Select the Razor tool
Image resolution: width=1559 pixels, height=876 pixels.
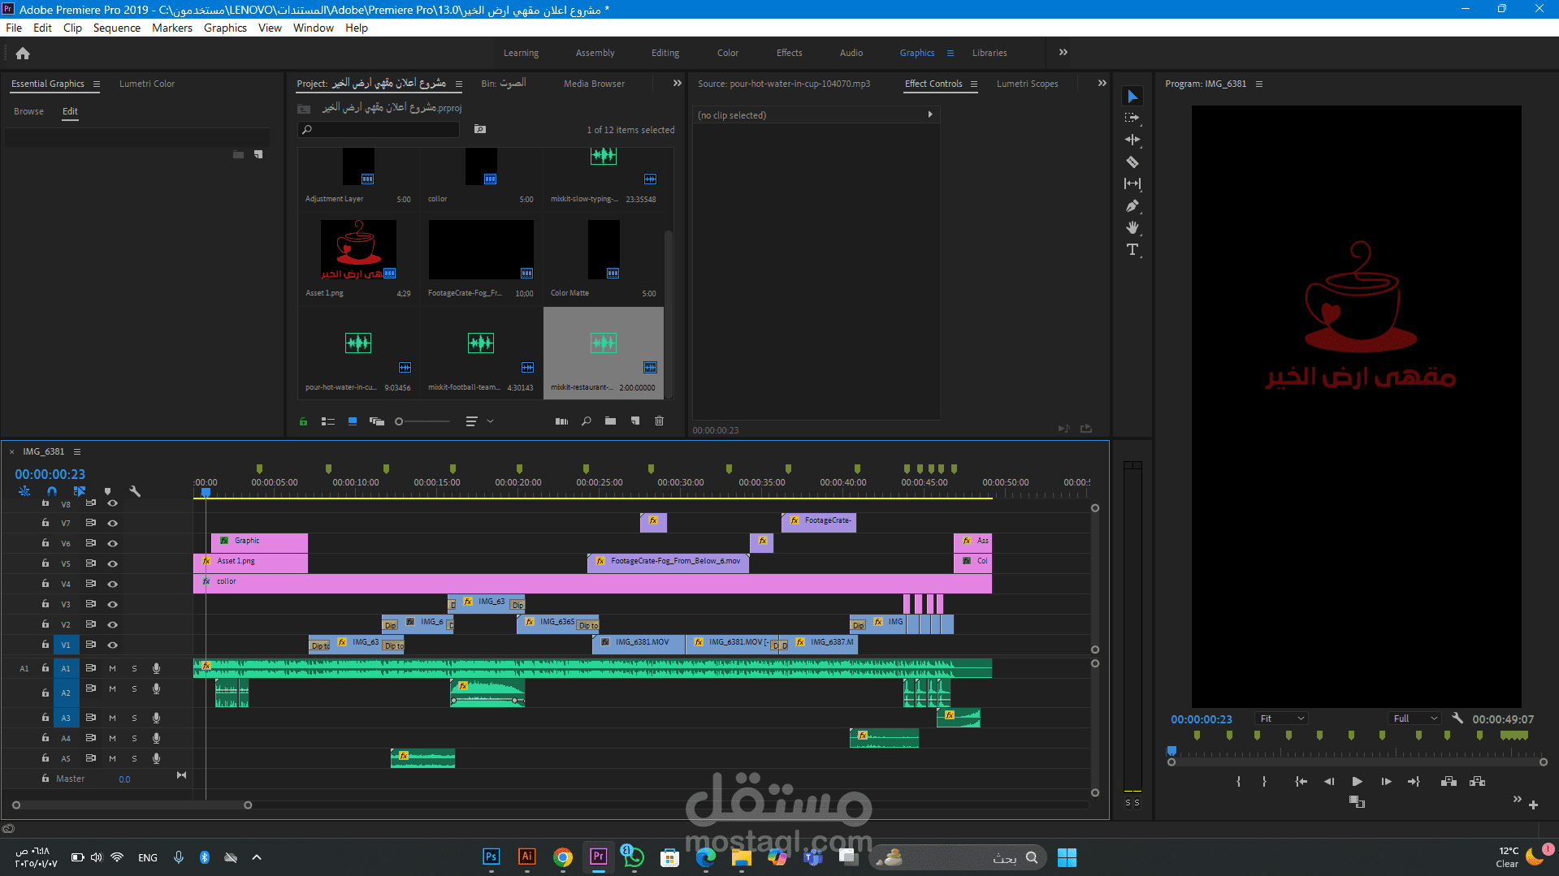tap(1132, 162)
